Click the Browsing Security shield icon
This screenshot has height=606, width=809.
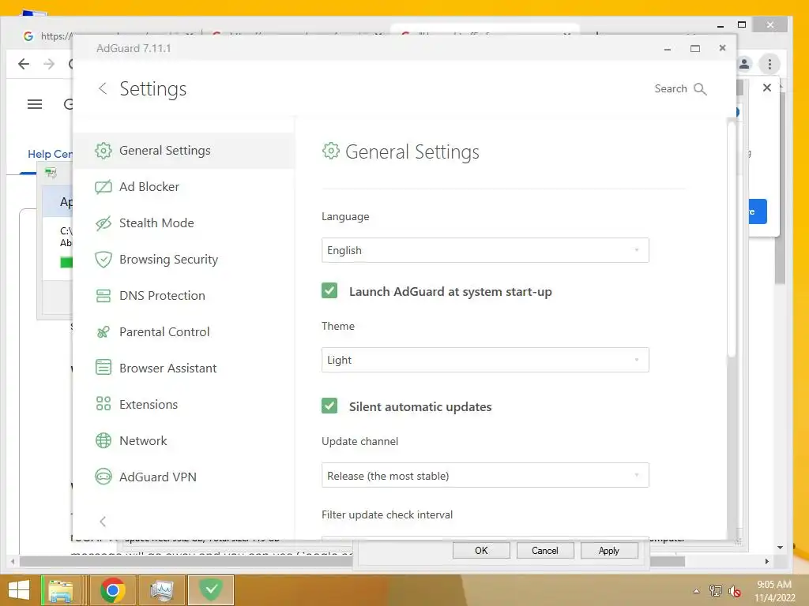coord(103,259)
